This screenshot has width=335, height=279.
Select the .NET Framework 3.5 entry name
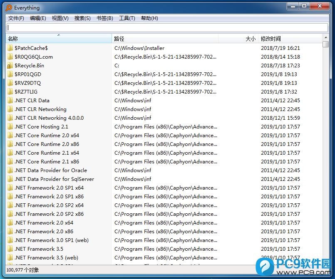pos(39,249)
